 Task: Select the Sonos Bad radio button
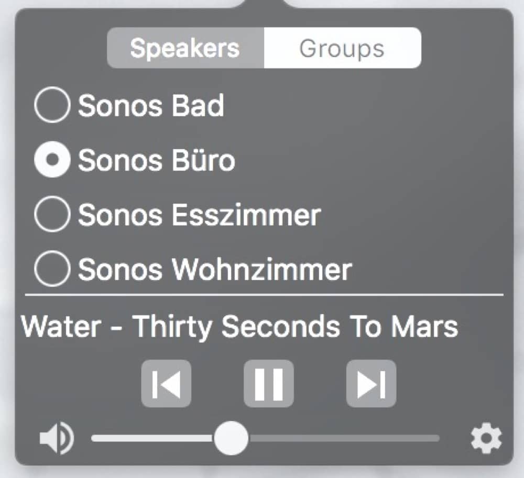(x=52, y=105)
